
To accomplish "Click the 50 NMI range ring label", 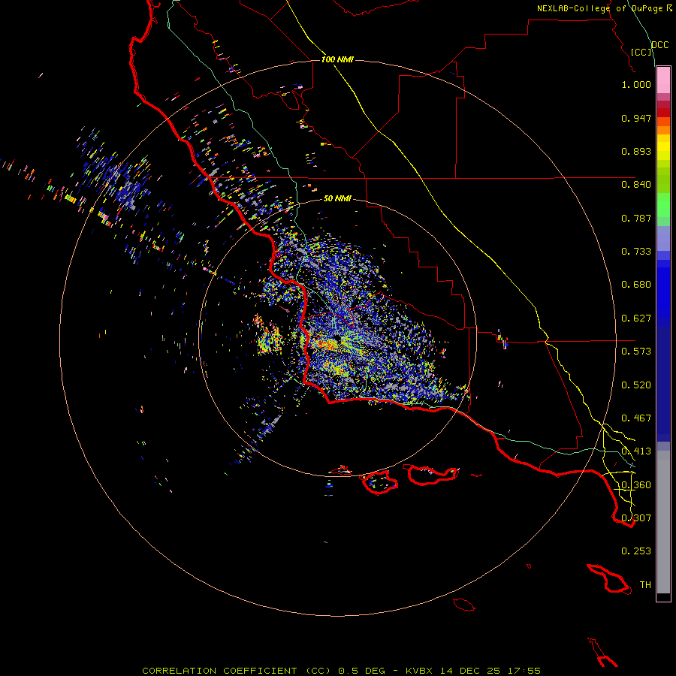I will (x=337, y=198).
